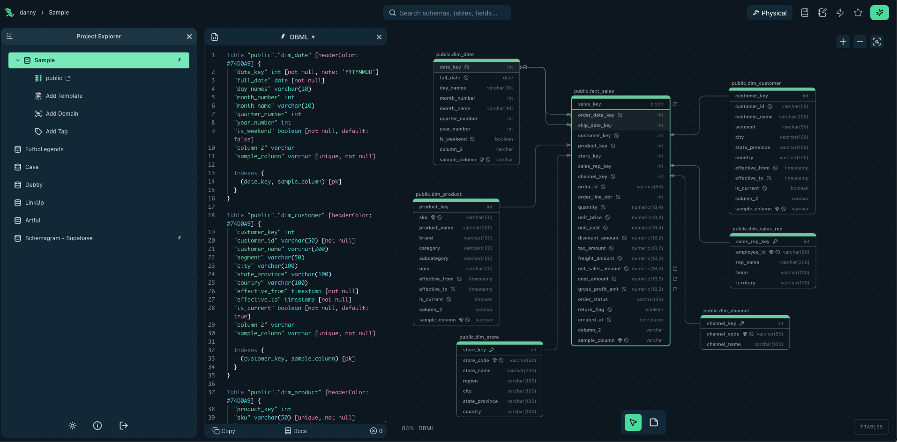Collapse the Sample project chevron
Screen dimensions: 897x442
(x=18, y=60)
